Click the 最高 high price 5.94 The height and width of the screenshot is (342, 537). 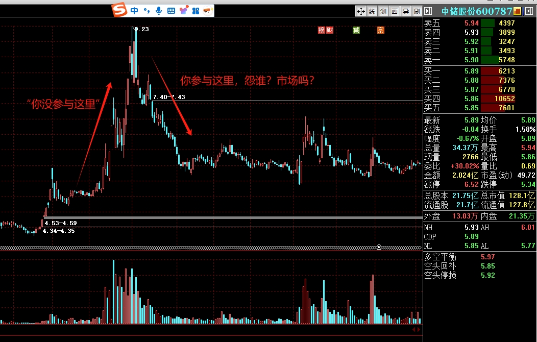(x=528, y=148)
